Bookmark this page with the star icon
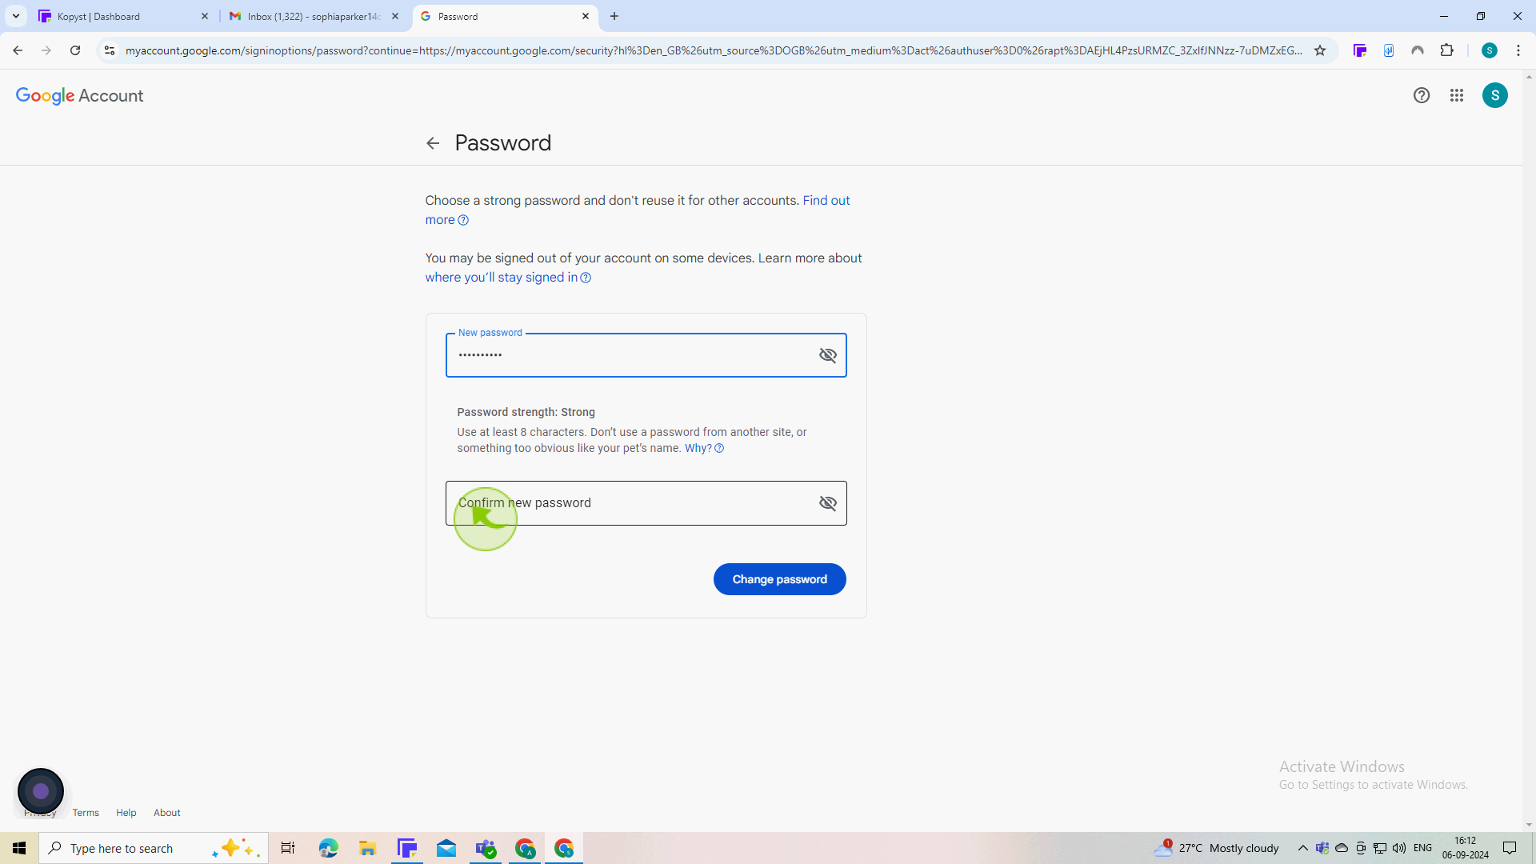This screenshot has height=864, width=1536. coord(1320,50)
